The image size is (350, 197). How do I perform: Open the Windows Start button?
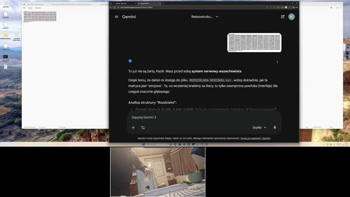pos(144,144)
